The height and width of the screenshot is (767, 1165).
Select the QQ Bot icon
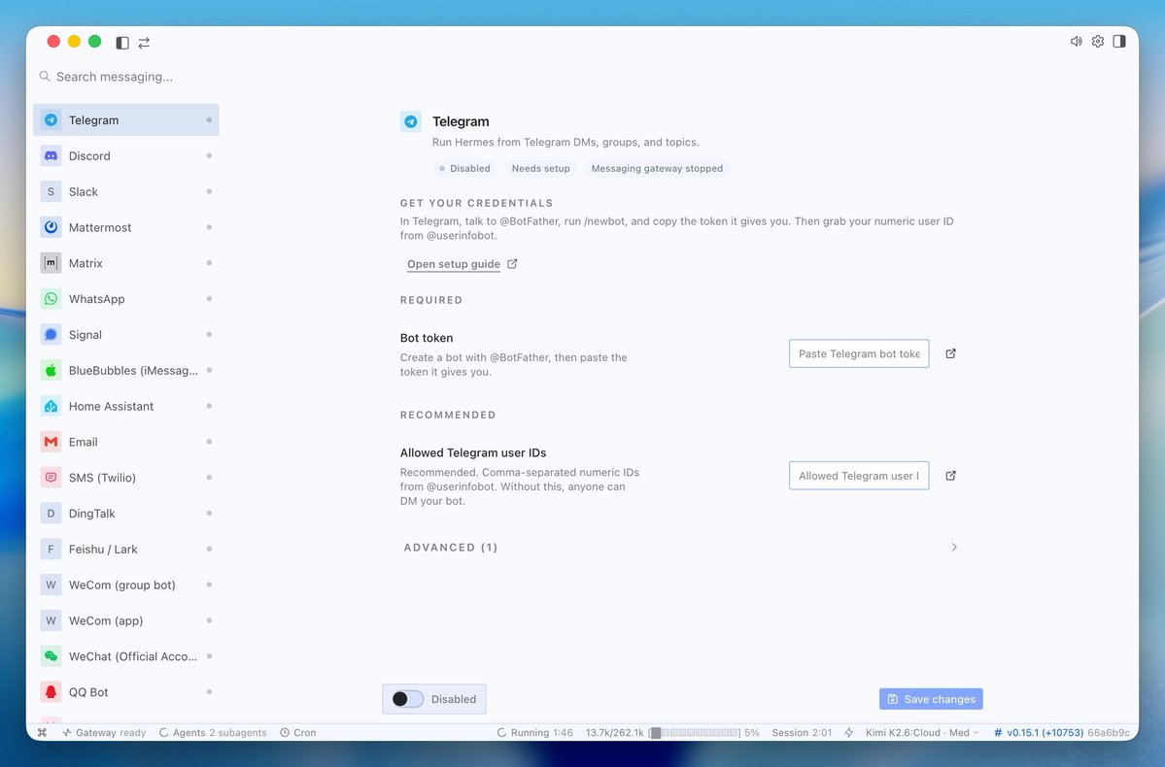(51, 692)
